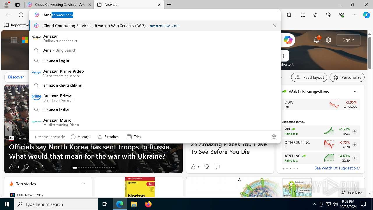Open Collections toolbar icon

[329, 15]
